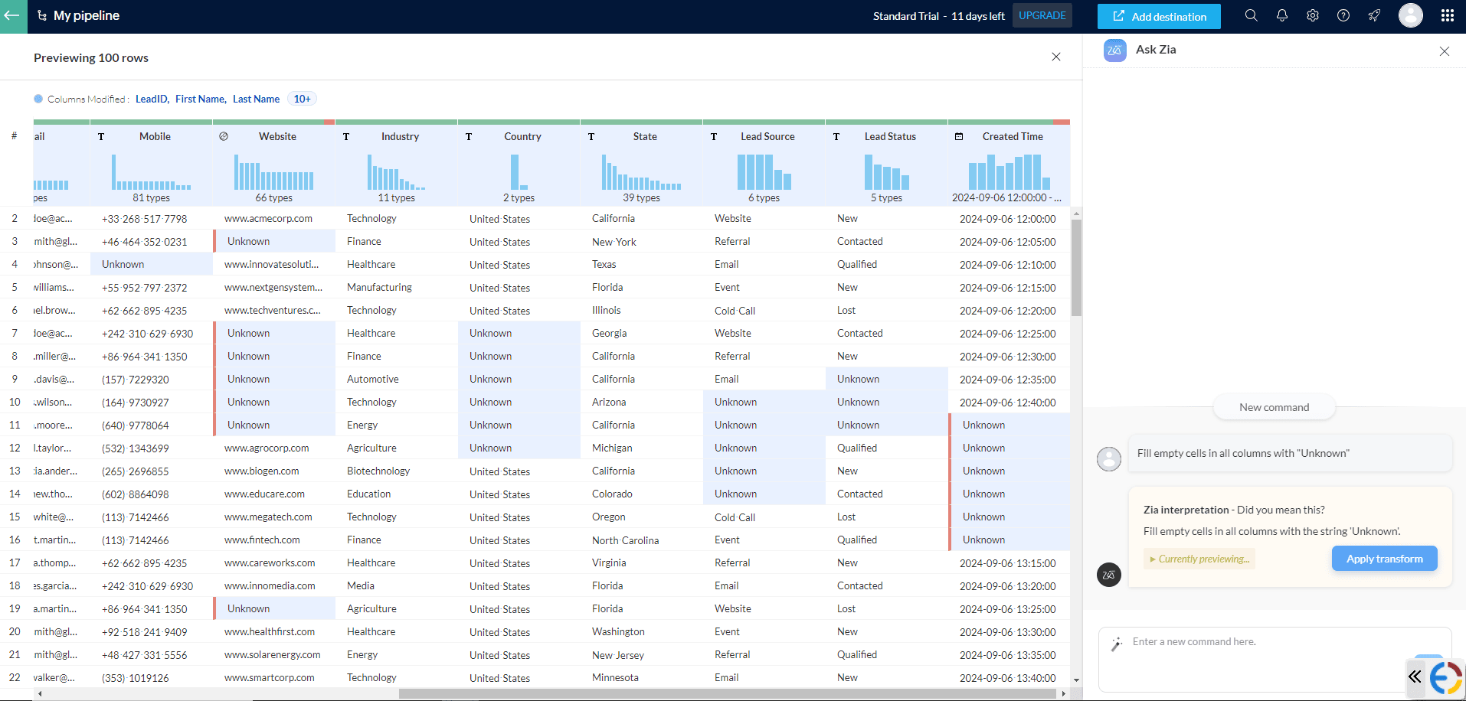Click the user profile avatar

(1410, 16)
